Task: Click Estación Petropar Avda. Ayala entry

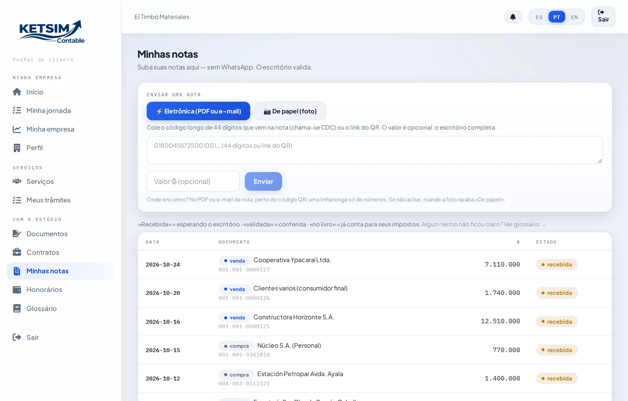Action: click(x=300, y=374)
